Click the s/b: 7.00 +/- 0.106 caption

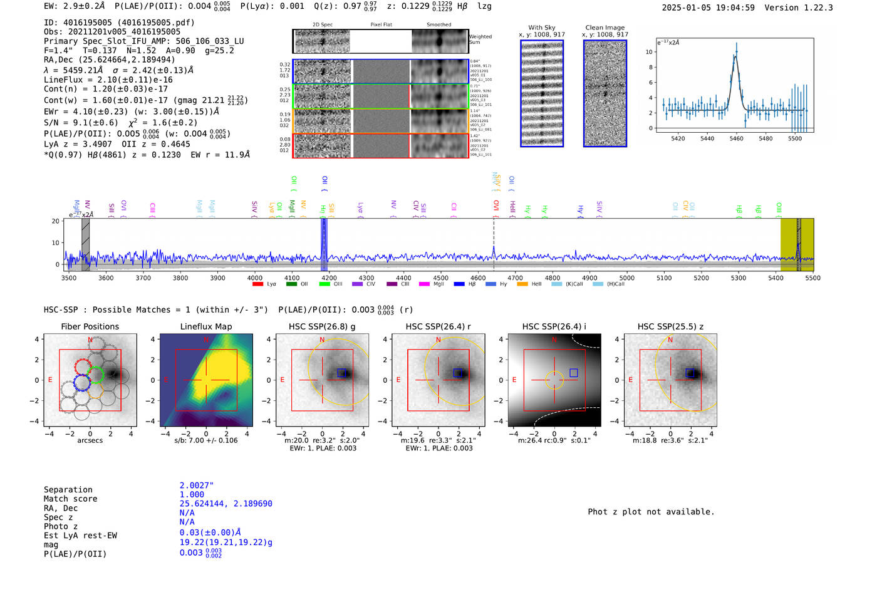(206, 440)
